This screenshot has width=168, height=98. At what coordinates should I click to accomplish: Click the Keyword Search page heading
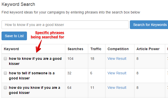(x=18, y=4)
